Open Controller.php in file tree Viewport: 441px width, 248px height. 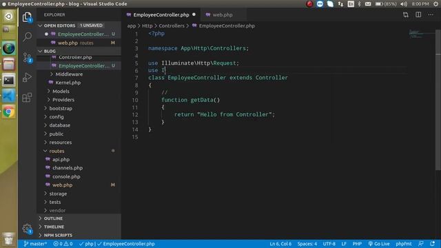click(75, 57)
